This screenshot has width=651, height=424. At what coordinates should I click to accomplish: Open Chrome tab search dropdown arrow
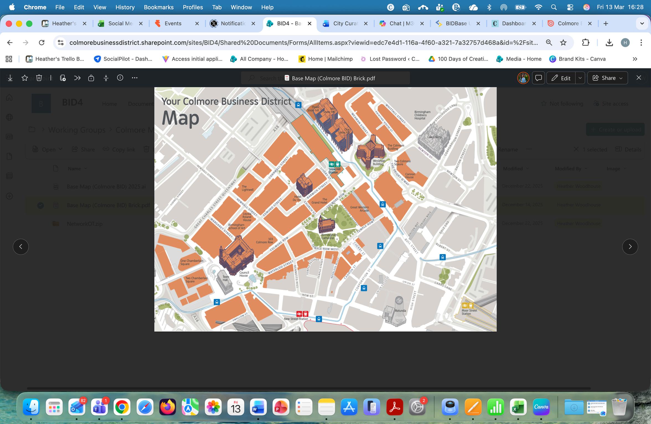(642, 24)
